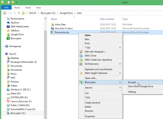Expand the breadcrumb chevron after Google Drive
Image resolution: width=163 pixels, height=119 pixels.
point(75,13)
